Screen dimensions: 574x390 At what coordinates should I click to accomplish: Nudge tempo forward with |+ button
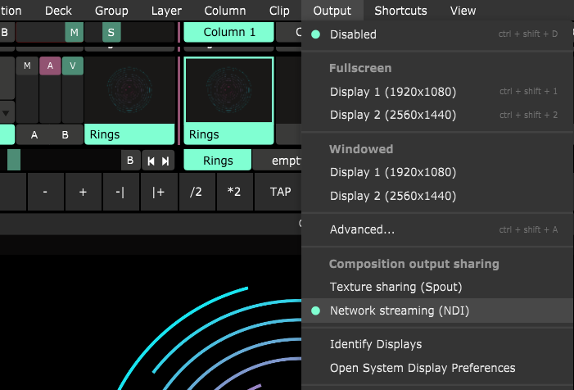click(x=159, y=192)
